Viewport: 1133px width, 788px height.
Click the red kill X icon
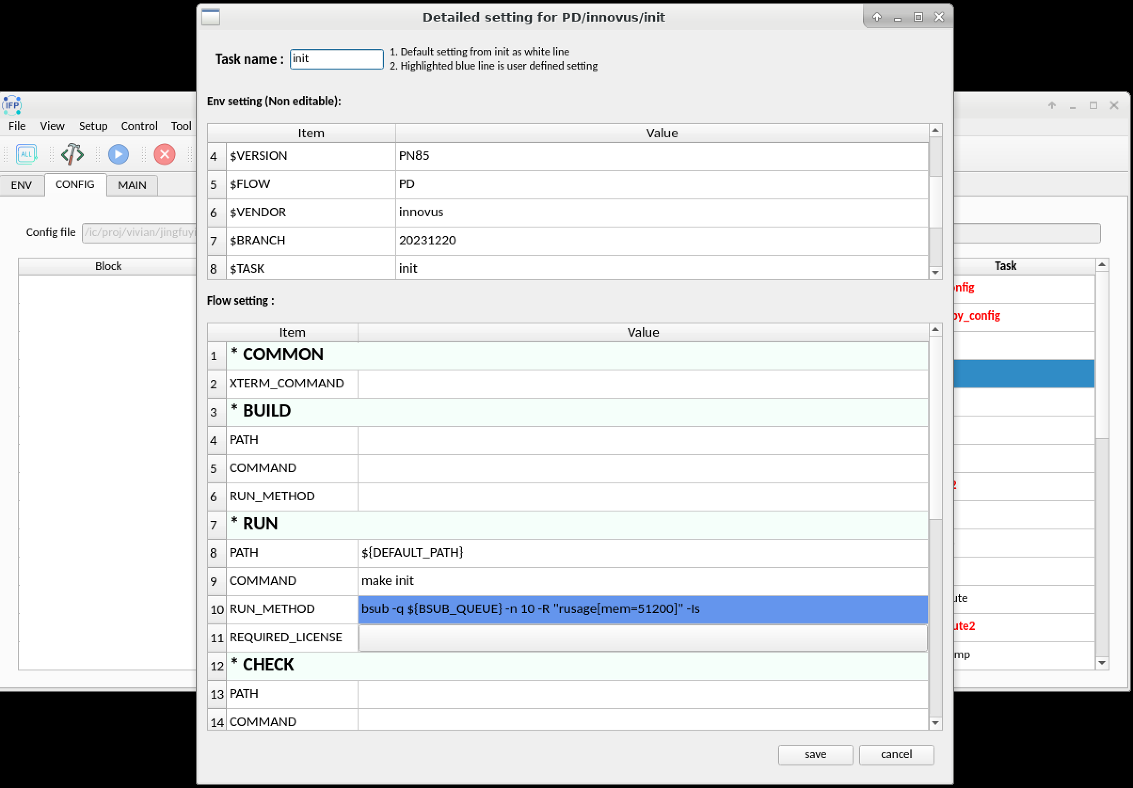[x=164, y=154]
